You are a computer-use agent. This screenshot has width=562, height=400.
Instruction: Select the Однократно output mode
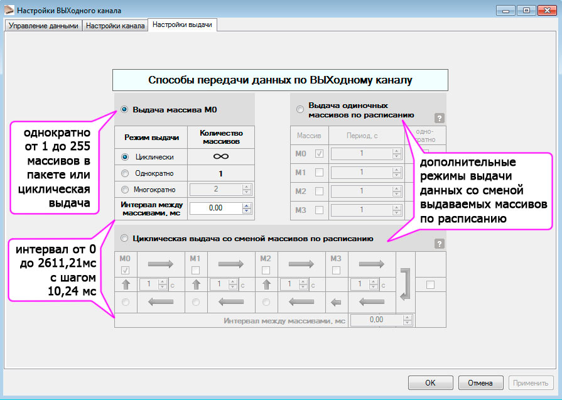126,173
